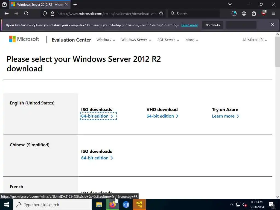Image resolution: width=280 pixels, height=210 pixels.
Task: Expand the Windows Server navigation dropdown
Action: (x=136, y=40)
